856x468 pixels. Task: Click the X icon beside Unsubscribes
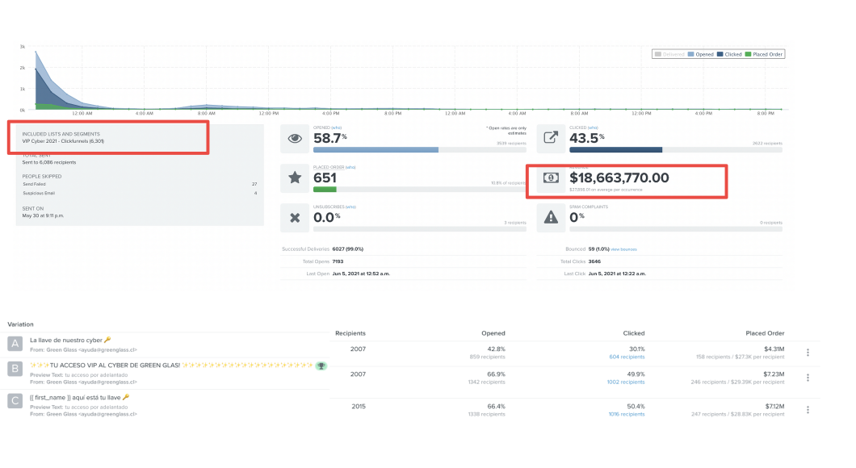[295, 217]
